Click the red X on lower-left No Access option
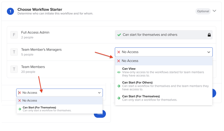Screen dimensions: 224x131 pos(20,101)
